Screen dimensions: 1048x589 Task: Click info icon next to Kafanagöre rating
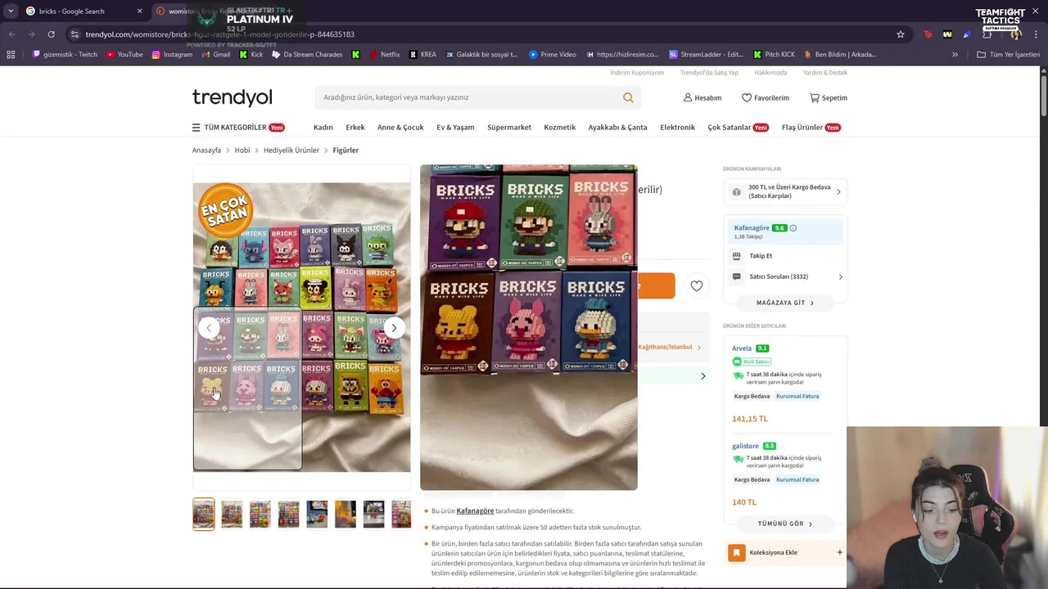click(793, 228)
